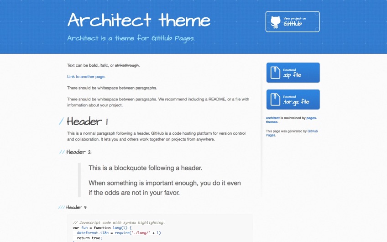Viewport: 387px width, 242px height.
Task: Open the 'View project on GitHub' text
Action: [x=295, y=21]
